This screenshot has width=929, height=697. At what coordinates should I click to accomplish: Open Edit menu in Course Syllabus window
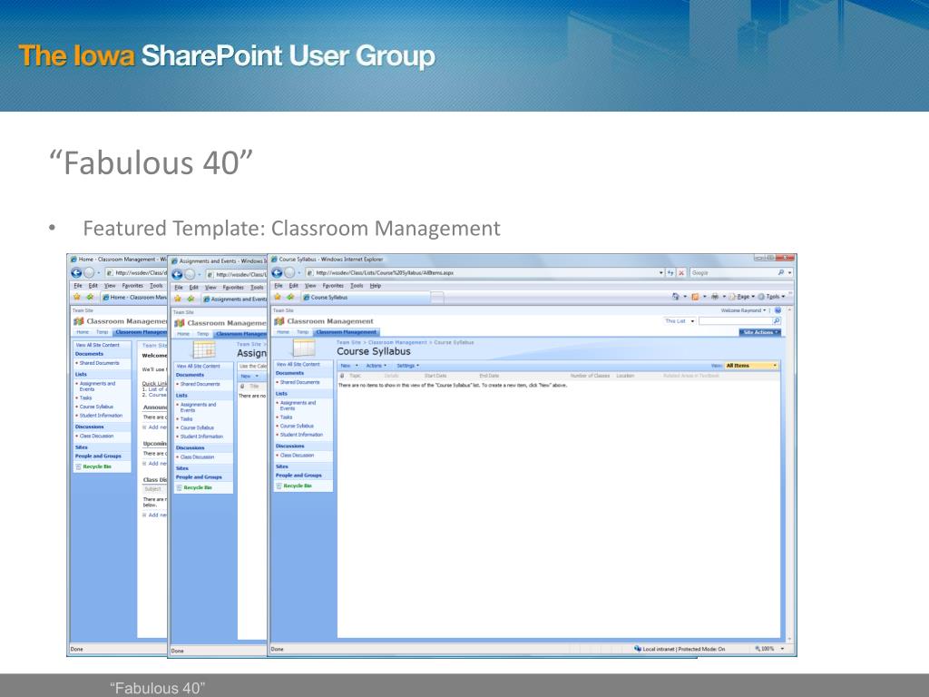(x=293, y=285)
